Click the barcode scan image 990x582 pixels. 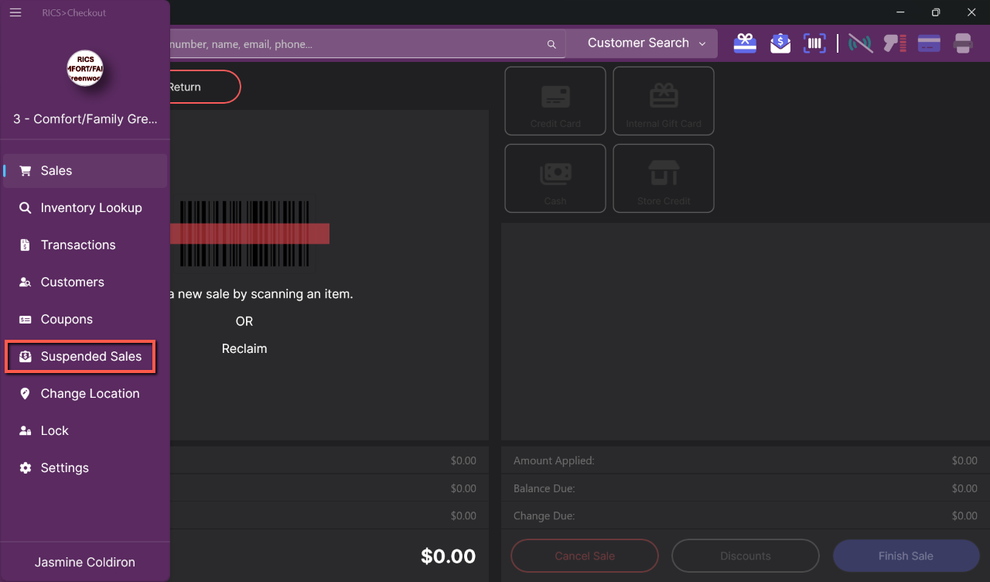250,234
